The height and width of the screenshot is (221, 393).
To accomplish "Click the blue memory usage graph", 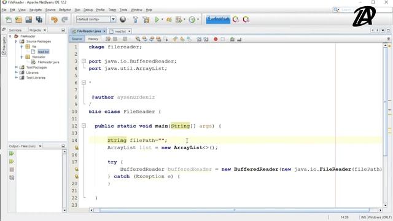I will (218, 19).
